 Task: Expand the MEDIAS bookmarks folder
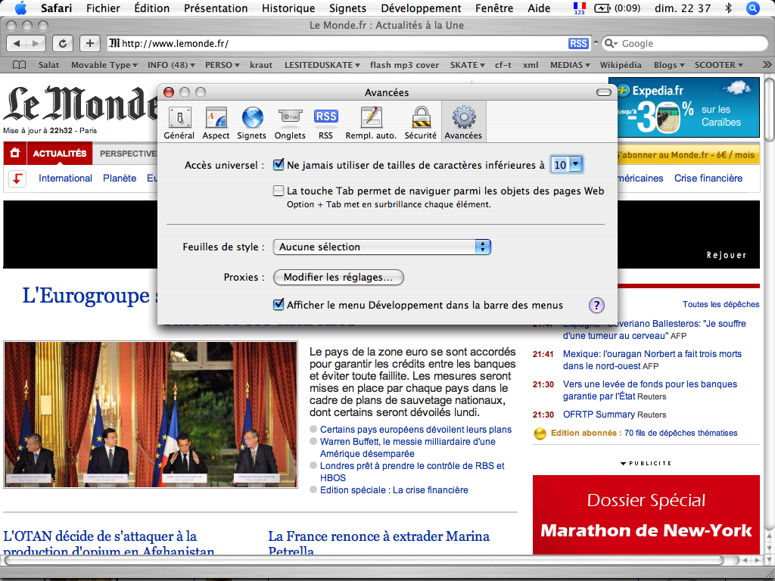[x=571, y=65]
